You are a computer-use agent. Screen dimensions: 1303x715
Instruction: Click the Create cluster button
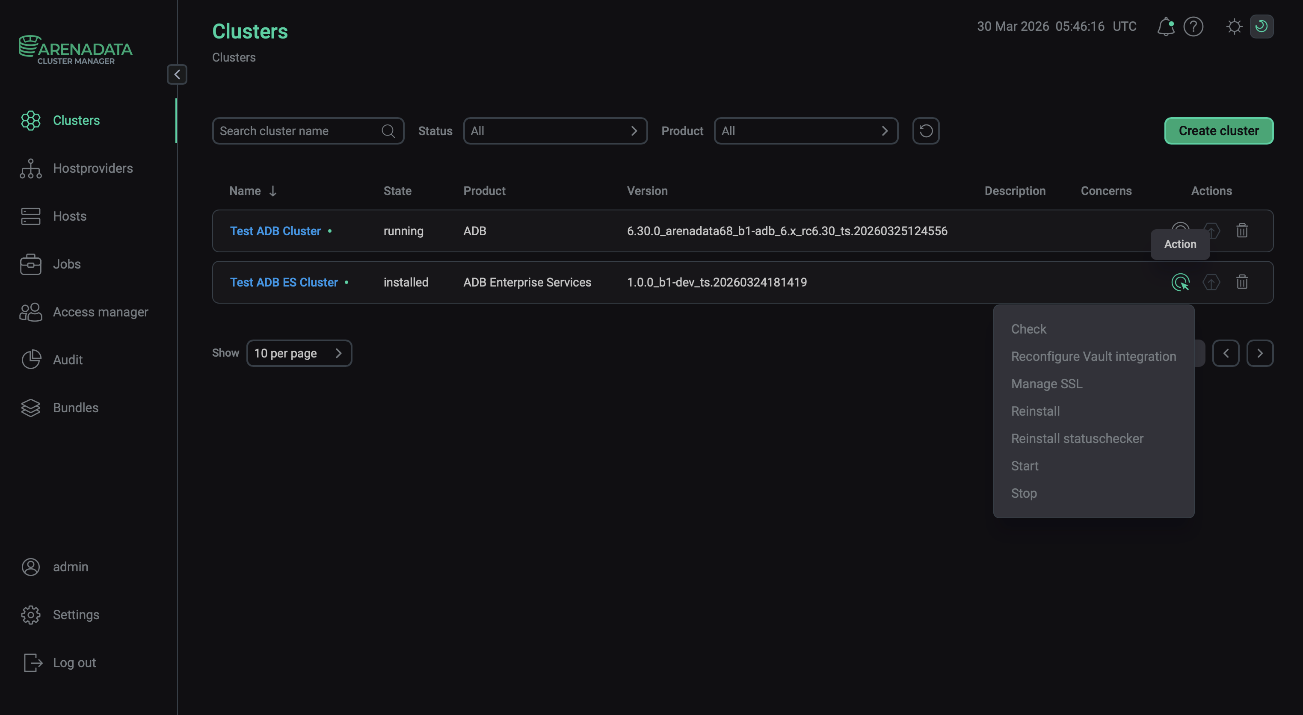[1218, 130]
